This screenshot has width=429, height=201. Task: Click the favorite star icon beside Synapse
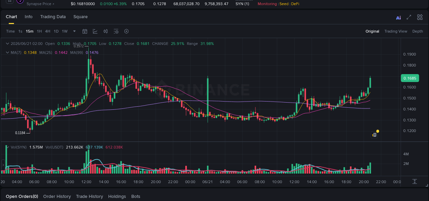(10, 1)
